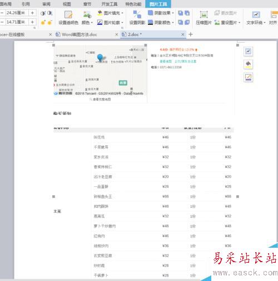Viewport: 278px width, 281px height.
Task: Switch to the 视图 ribbon tab
Action: pos(67,4)
